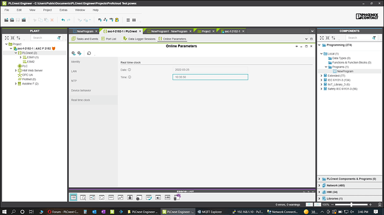This screenshot has height=215, width=384.
Task: Open the Windows notification center icon
Action: tap(376, 212)
